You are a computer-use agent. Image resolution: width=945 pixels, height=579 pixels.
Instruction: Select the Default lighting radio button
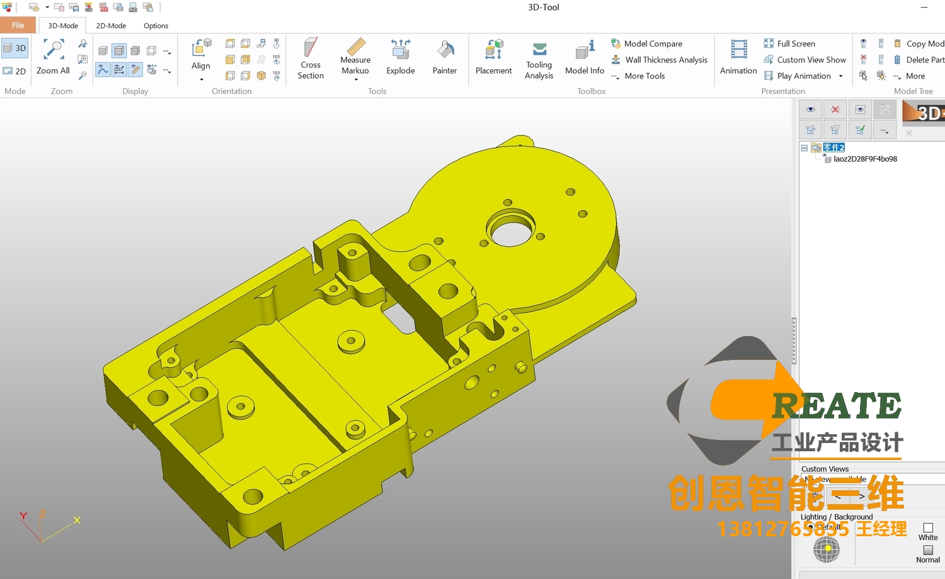(811, 527)
